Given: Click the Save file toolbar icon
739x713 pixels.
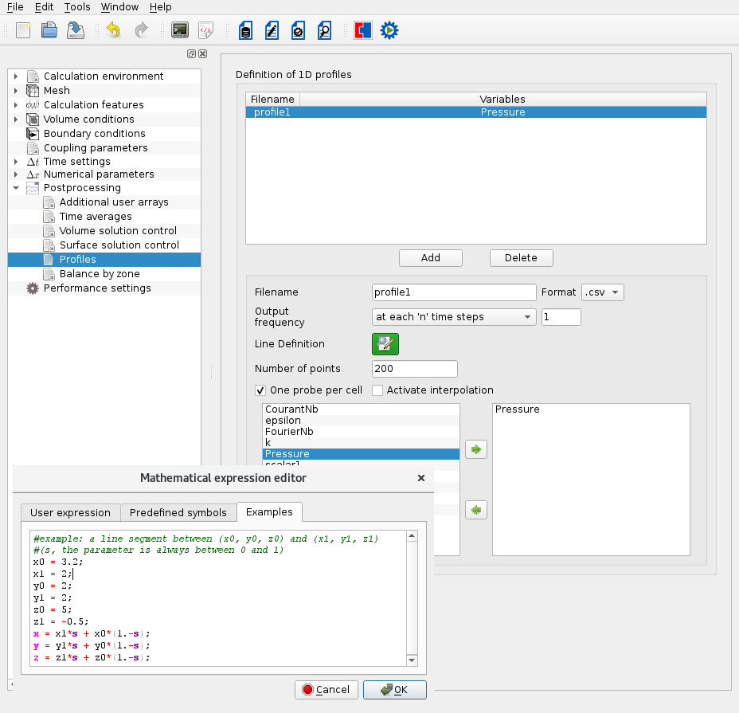Looking at the screenshot, I should click(75, 31).
